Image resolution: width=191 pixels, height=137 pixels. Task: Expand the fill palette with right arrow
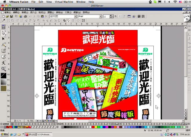coord(58,127)
